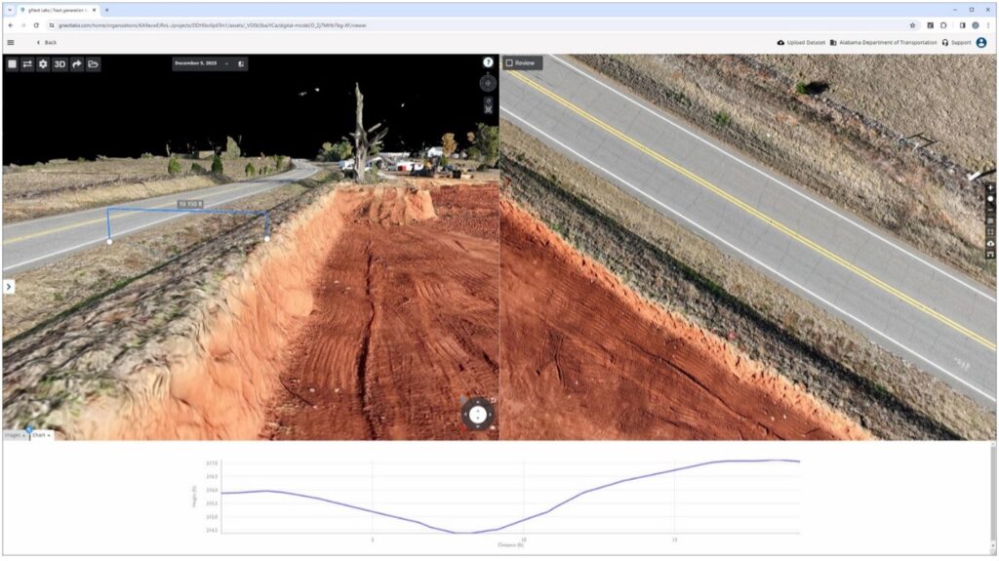Click the square layers toolbar button
Screen dimensions: 999x561
12,63
